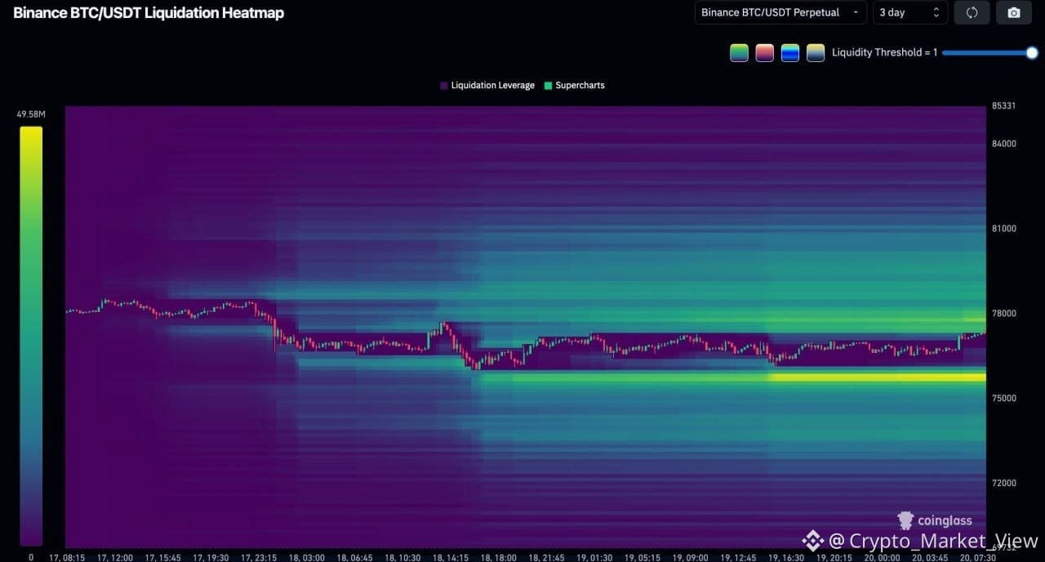Click the Binance BTC/USDT Liquidation Heatmap title

[x=149, y=13]
